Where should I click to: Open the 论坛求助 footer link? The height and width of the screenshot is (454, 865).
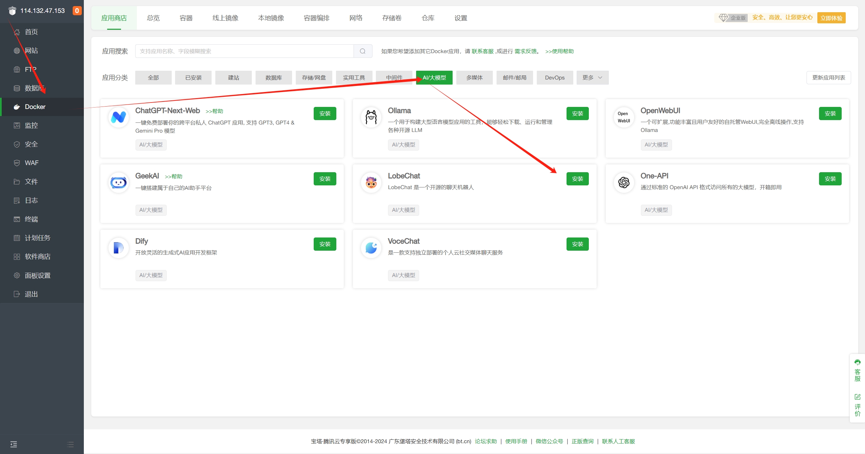[486, 441]
